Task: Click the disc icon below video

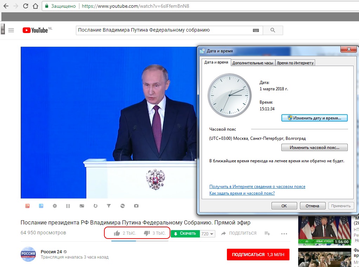Action: click(123, 206)
